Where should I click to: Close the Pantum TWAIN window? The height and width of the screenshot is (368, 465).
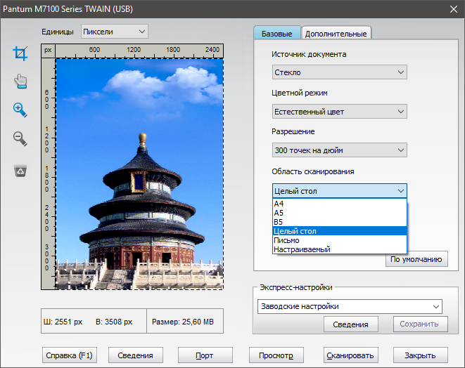(454, 9)
